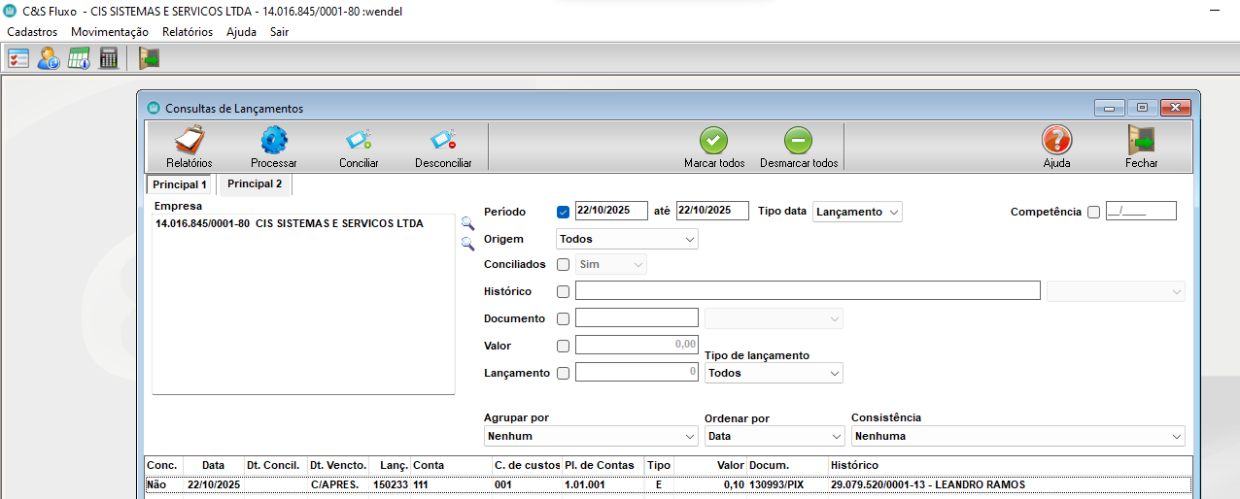The height and width of the screenshot is (499, 1240).
Task: Click the Marcar todos button
Action: pyautogui.click(x=714, y=147)
